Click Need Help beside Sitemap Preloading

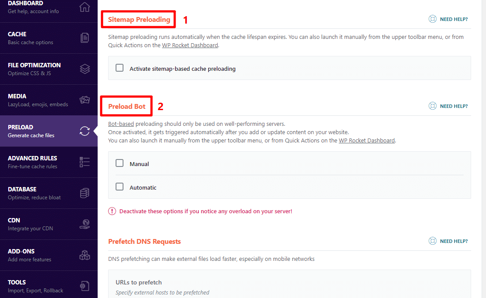coord(448,19)
